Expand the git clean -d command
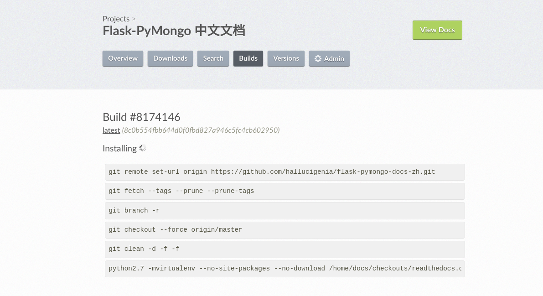Image resolution: width=543 pixels, height=296 pixels. tap(284, 249)
